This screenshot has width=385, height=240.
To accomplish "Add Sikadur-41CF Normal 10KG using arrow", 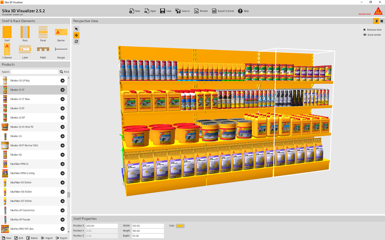I will coord(63,145).
